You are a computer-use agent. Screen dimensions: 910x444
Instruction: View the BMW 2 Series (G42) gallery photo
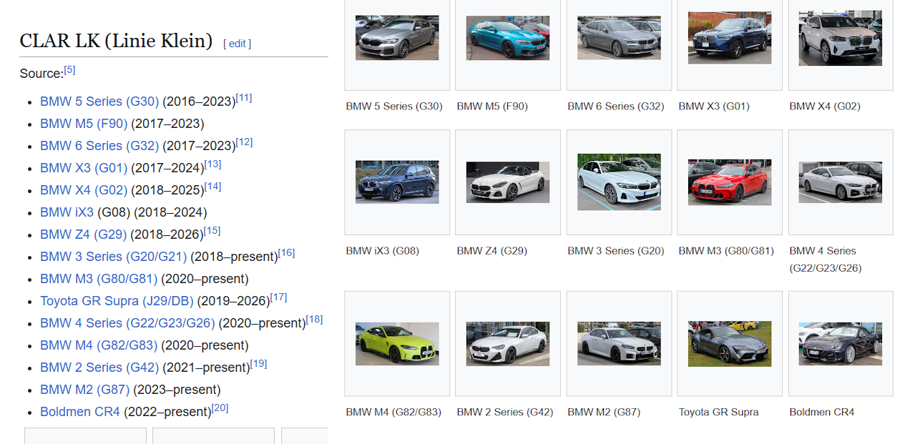coord(508,344)
